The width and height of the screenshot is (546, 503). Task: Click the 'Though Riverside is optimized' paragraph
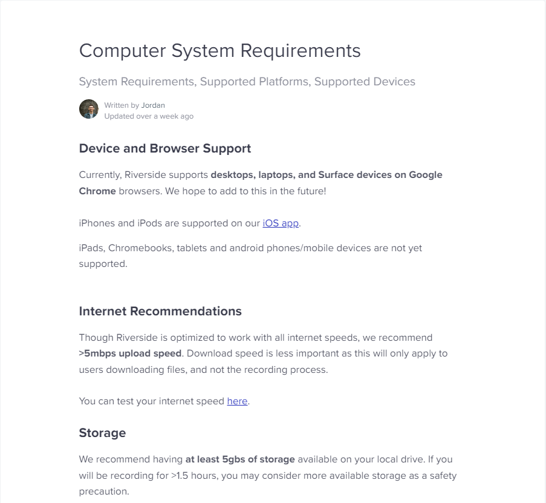click(263, 353)
